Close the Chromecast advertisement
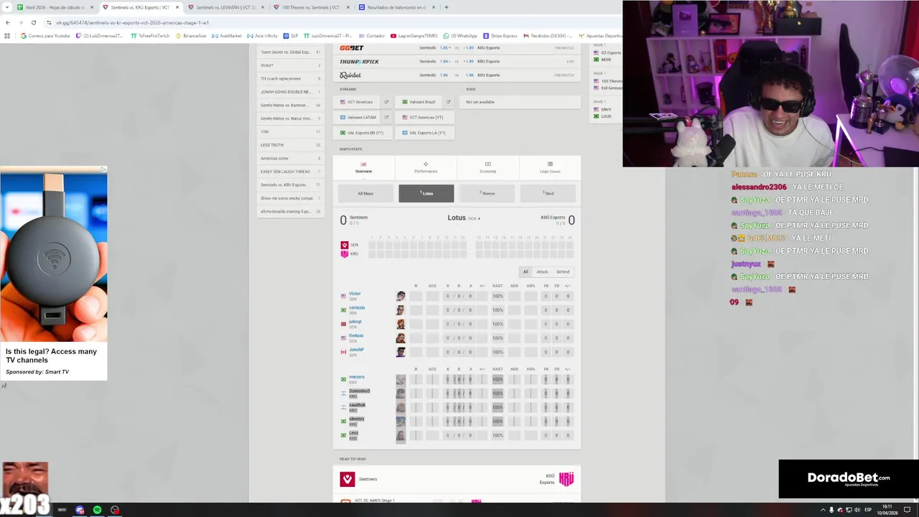Screen dimensions: 919x517 click(x=103, y=169)
